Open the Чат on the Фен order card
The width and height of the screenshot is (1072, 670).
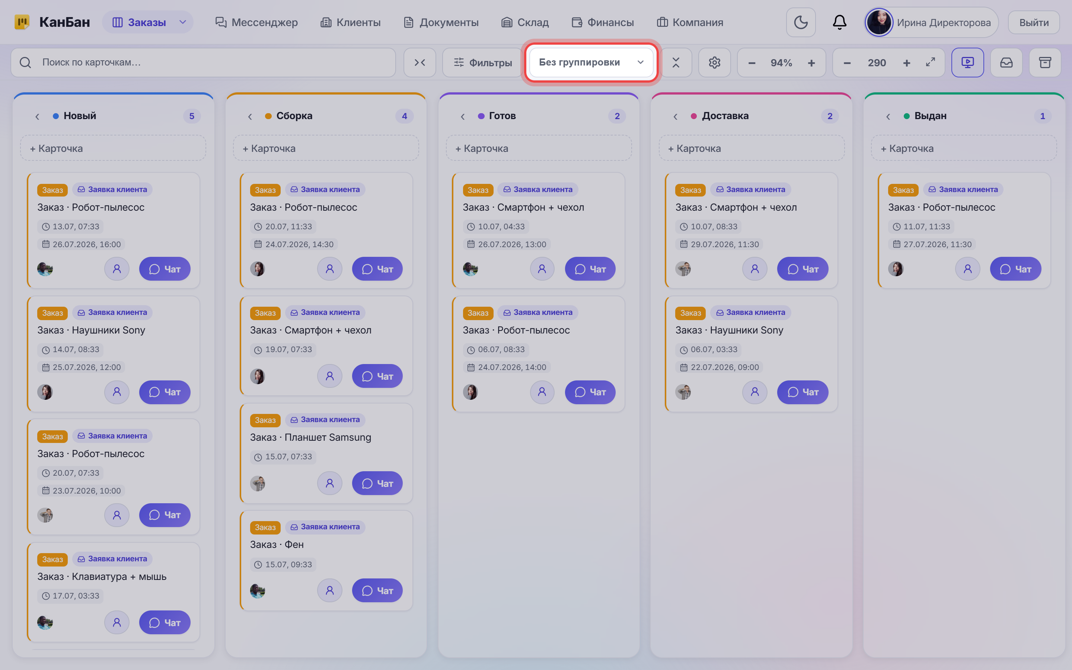(x=377, y=590)
